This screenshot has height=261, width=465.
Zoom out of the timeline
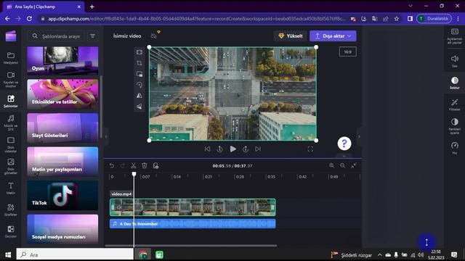tap(342, 166)
